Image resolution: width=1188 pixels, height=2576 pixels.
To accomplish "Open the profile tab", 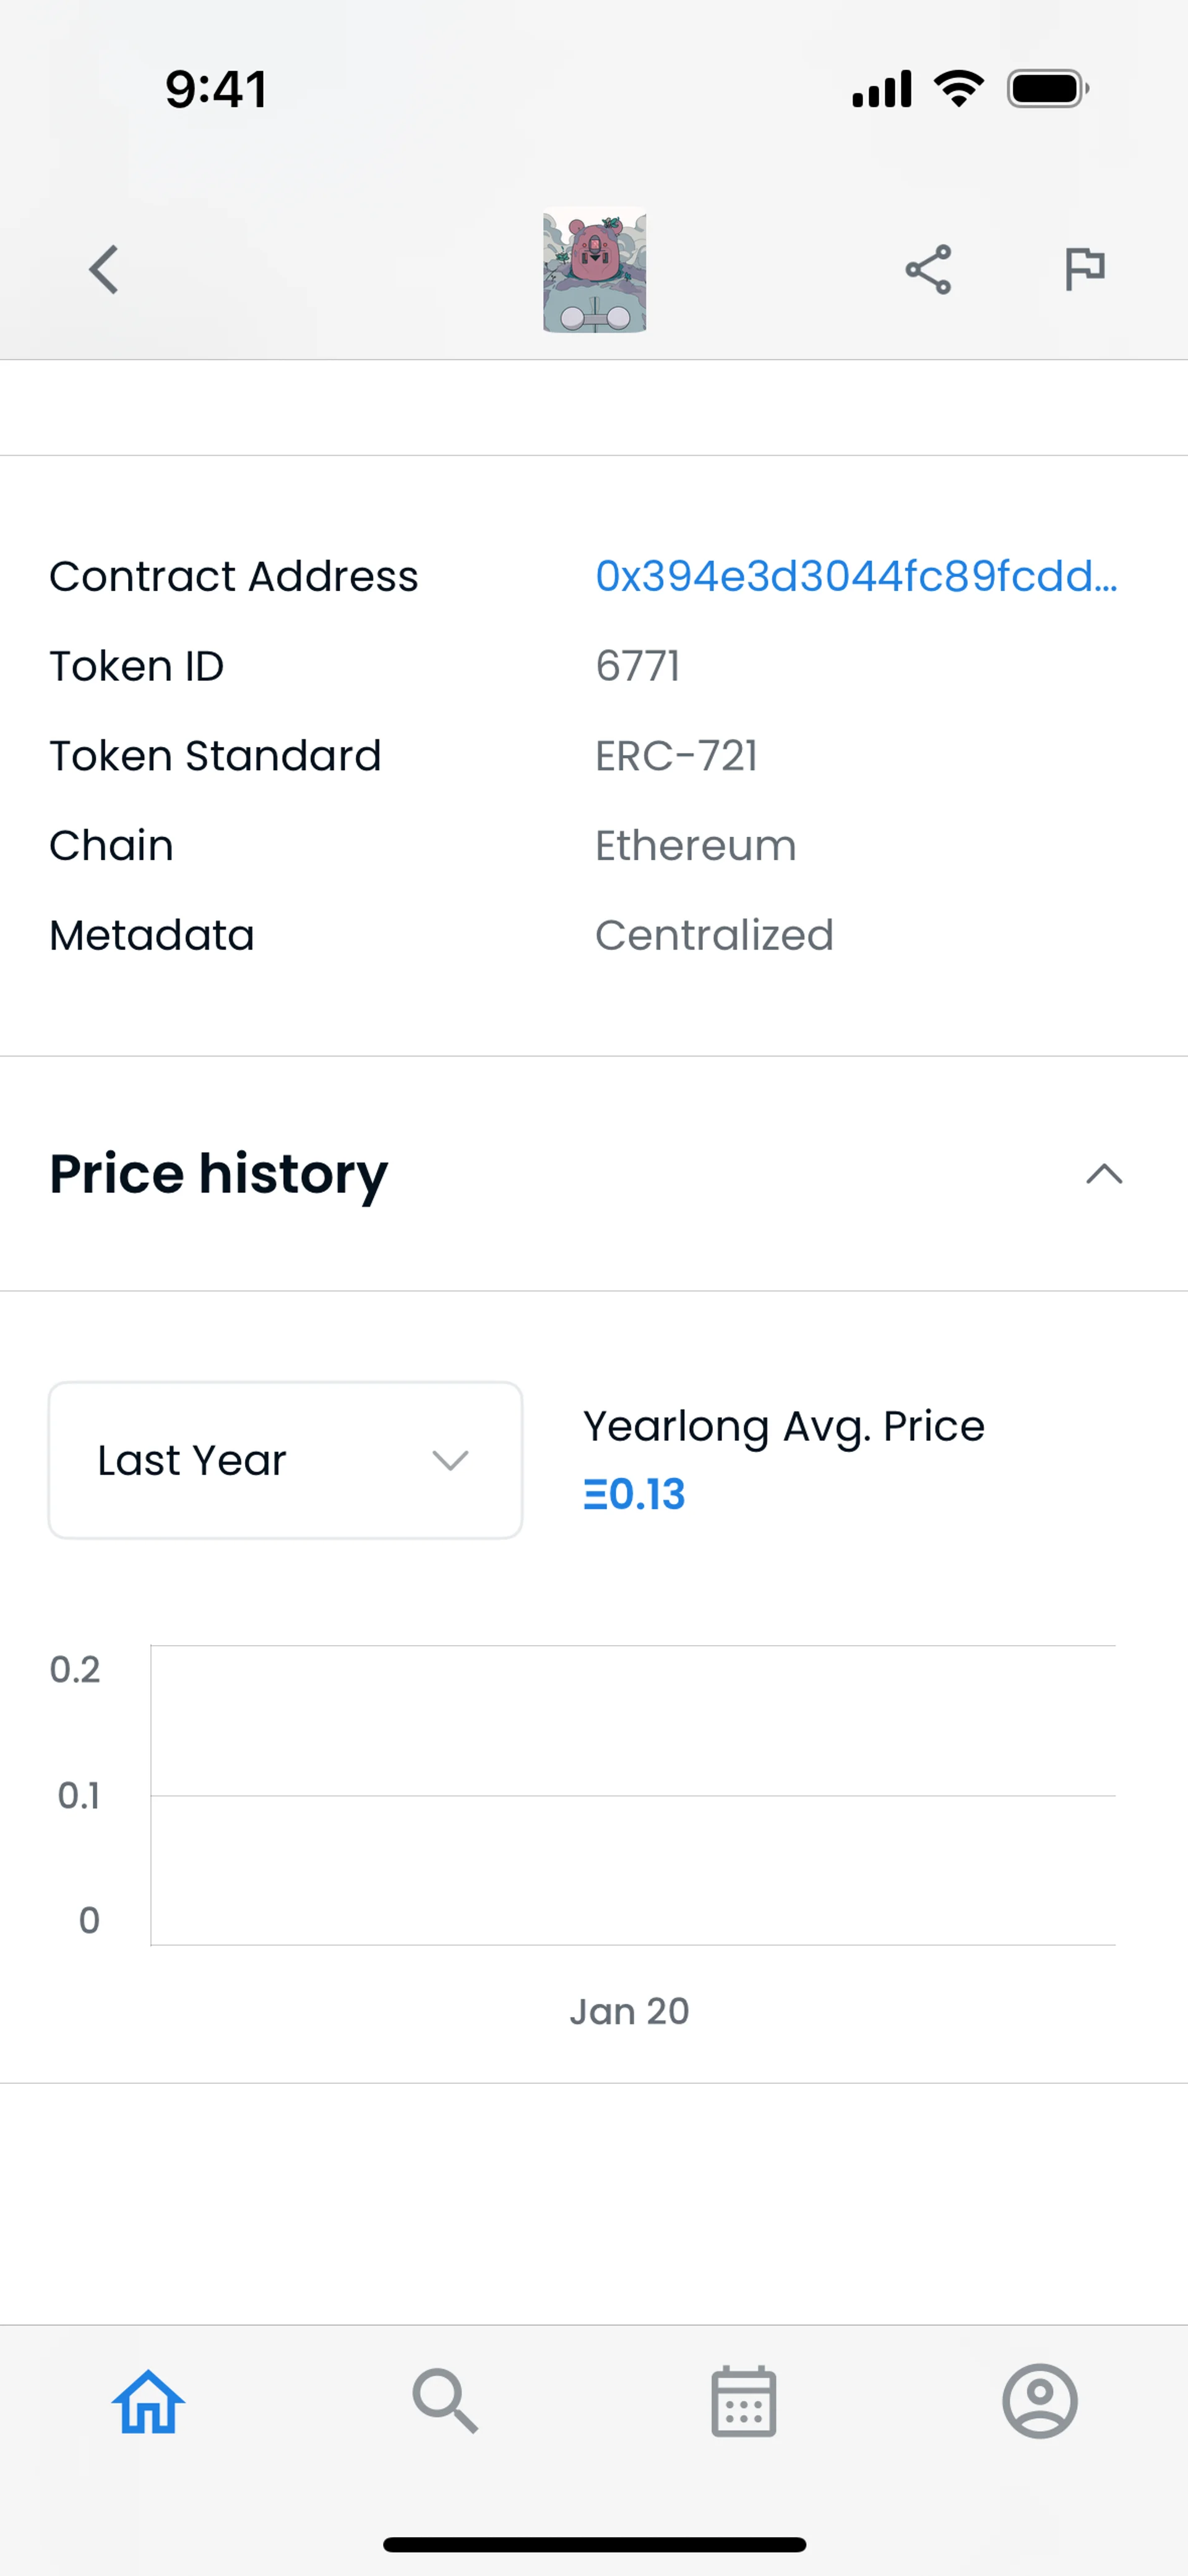I will [x=1040, y=2401].
